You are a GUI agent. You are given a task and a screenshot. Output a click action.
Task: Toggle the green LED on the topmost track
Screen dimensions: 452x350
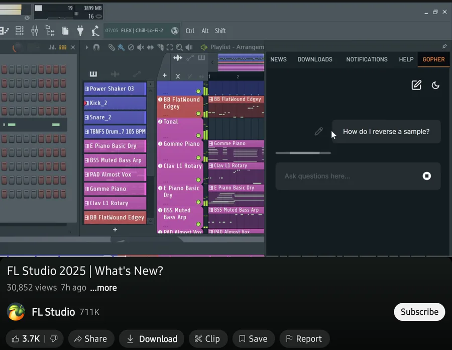pos(198,91)
